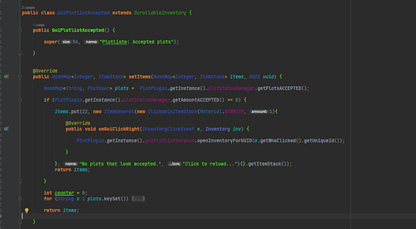Click fold marker at setItems closing brace
This screenshot has width=416, height=229.
click(x=20, y=222)
